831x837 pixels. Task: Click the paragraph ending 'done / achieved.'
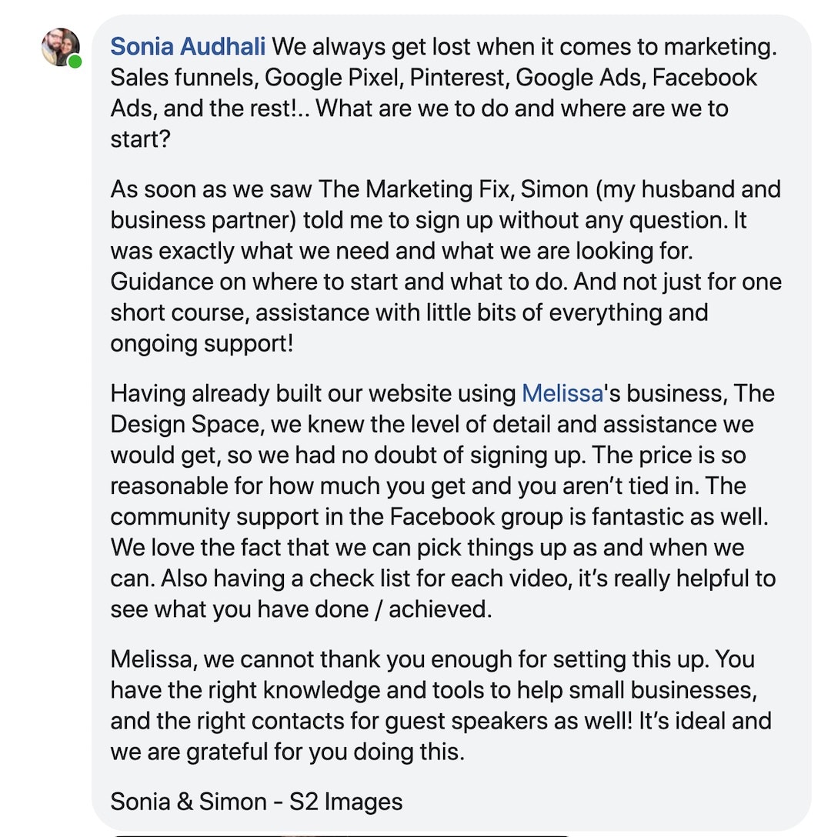click(x=443, y=502)
